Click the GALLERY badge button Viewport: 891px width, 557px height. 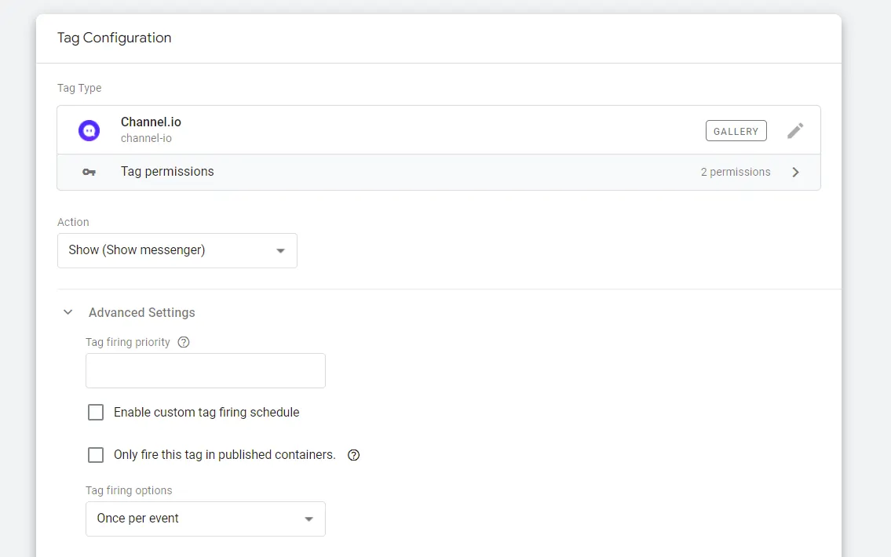736,131
